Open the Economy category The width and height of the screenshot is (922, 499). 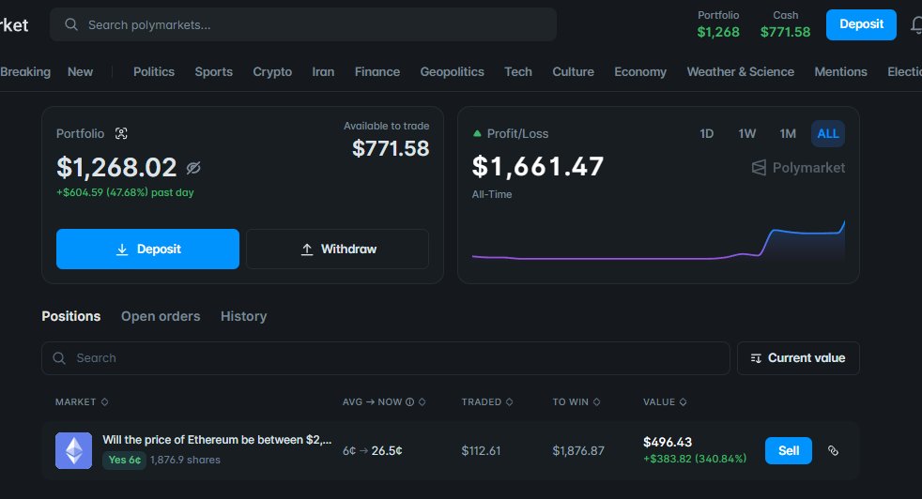(640, 71)
